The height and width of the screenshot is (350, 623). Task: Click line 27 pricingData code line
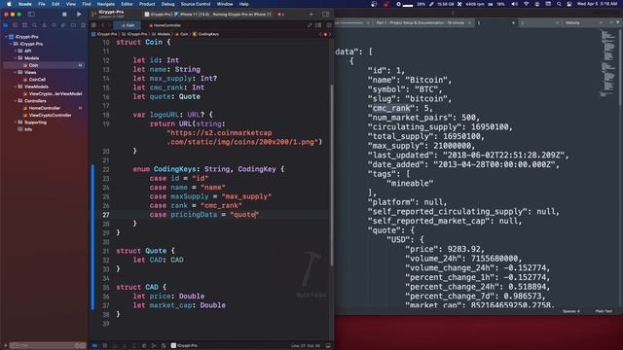click(204, 215)
